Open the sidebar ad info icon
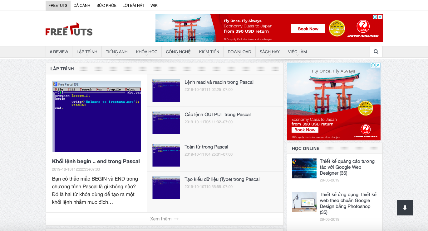The width and height of the screenshot is (428, 231). tap(373, 65)
